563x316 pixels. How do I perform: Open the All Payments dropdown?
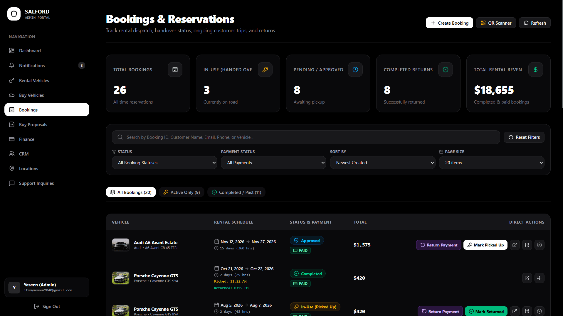pyautogui.click(x=273, y=163)
